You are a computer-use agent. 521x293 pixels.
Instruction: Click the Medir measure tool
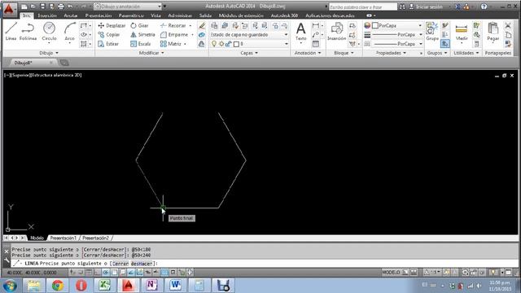[x=462, y=32]
